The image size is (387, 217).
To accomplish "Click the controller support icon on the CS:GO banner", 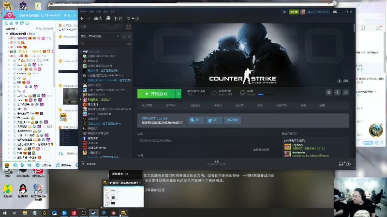I will coord(346,81).
